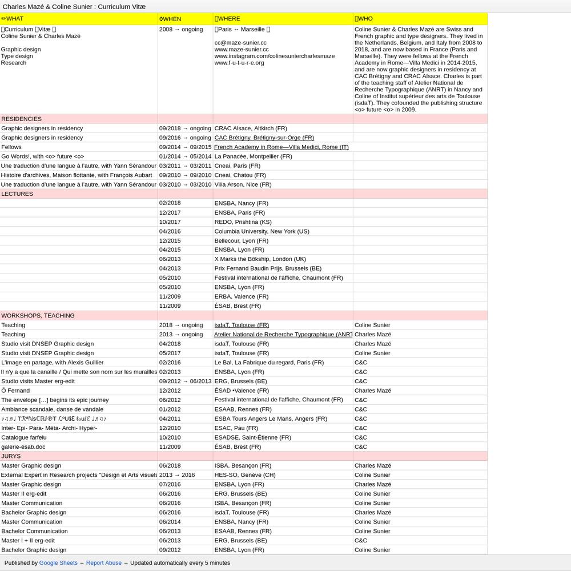The image size is (571, 571).
Task: Click the 'HES-SO, Genève (CH)' cell
Action: pos(283,475)
